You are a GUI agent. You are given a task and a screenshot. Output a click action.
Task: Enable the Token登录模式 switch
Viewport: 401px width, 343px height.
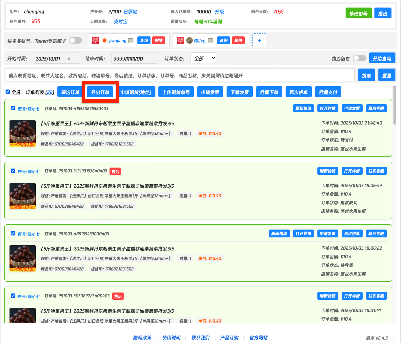point(75,41)
